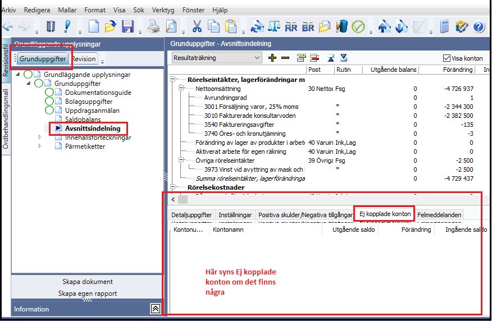The image size is (492, 321).
Task: Toggle the green status circle beside Uppdragsanmälan
Action: pos(49,111)
